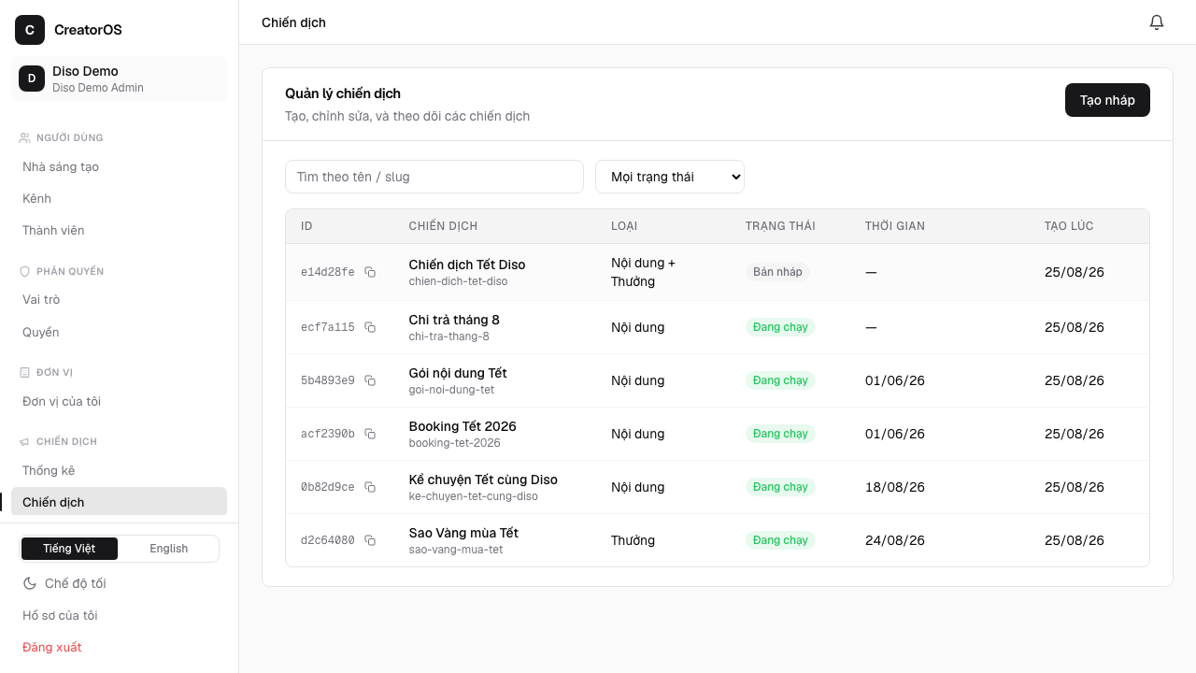This screenshot has height=673, width=1196.
Task: Click the CreatorOS logo icon
Action: (30, 30)
